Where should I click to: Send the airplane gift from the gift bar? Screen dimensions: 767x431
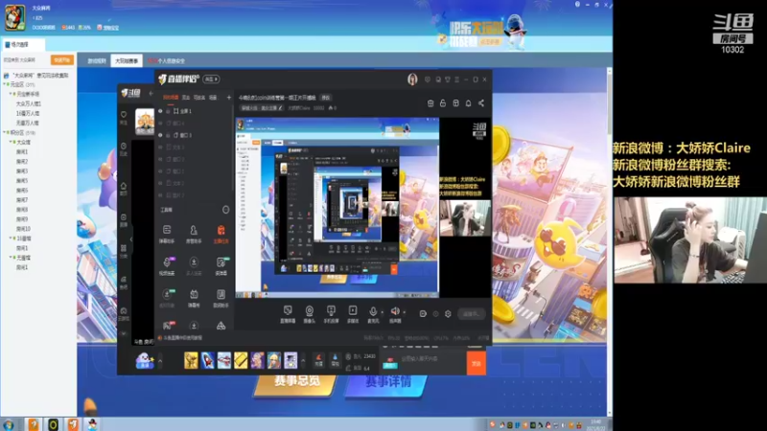pos(224,360)
